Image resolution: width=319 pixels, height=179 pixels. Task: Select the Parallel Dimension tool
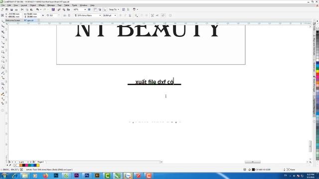click(x=2, y=73)
